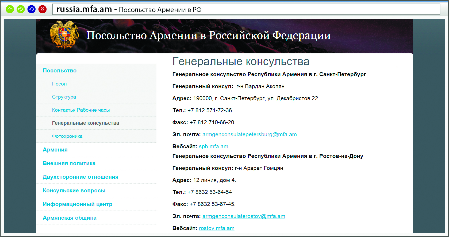Click the fax +7 812 710-66-20
The image size is (449, 237).
pos(212,122)
